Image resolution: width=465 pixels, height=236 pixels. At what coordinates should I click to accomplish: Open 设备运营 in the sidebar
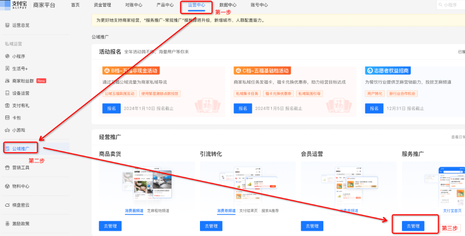pyautogui.click(x=18, y=93)
